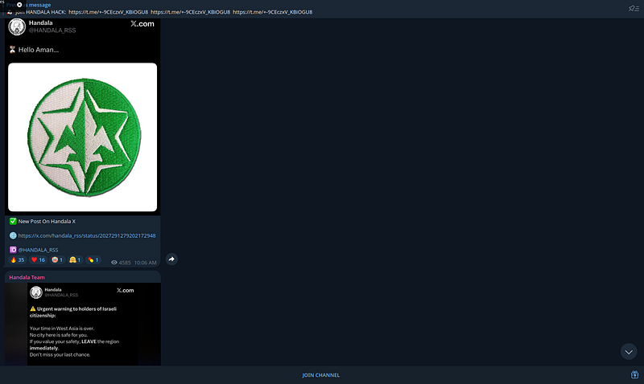Open the pinned messages list icon
The image size is (644, 384).
(x=634, y=9)
